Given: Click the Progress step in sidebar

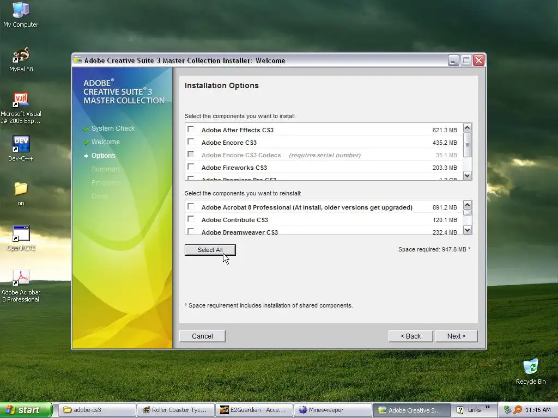Looking at the screenshot, I should (x=106, y=183).
